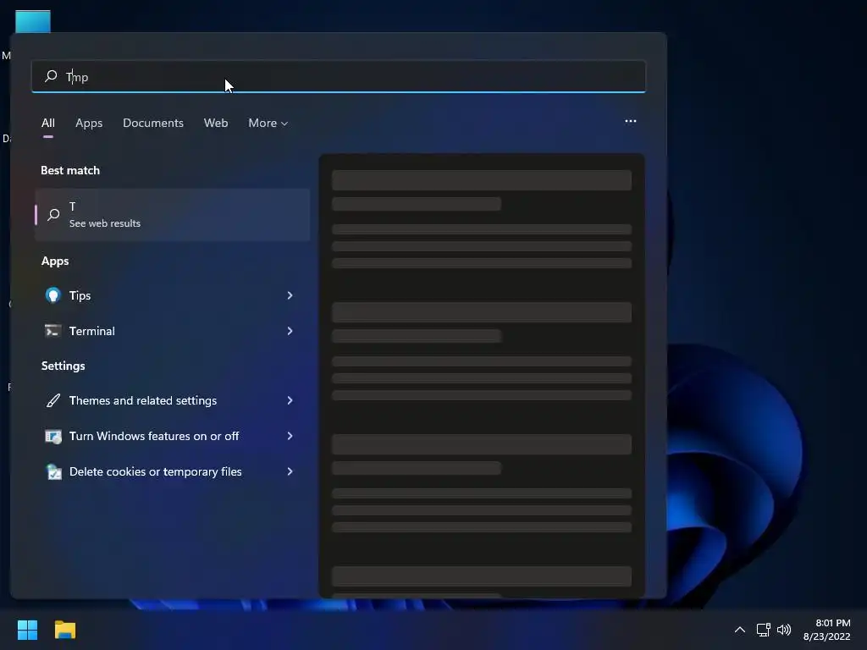Screen dimensions: 867x650
Task: Switch to the All tab
Action: pyautogui.click(x=48, y=123)
